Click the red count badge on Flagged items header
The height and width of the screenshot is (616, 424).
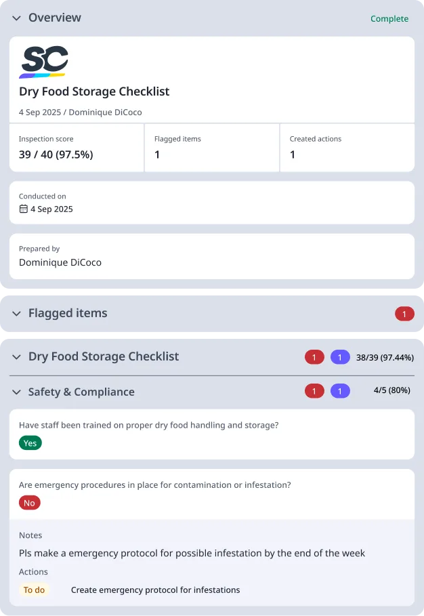404,314
